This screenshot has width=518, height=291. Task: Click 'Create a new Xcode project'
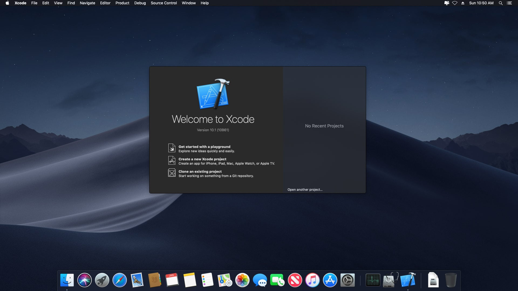coord(202,159)
